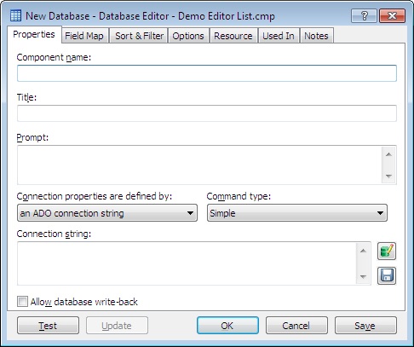The width and height of the screenshot is (414, 347).
Task: Open the Notes tab
Action: (316, 36)
